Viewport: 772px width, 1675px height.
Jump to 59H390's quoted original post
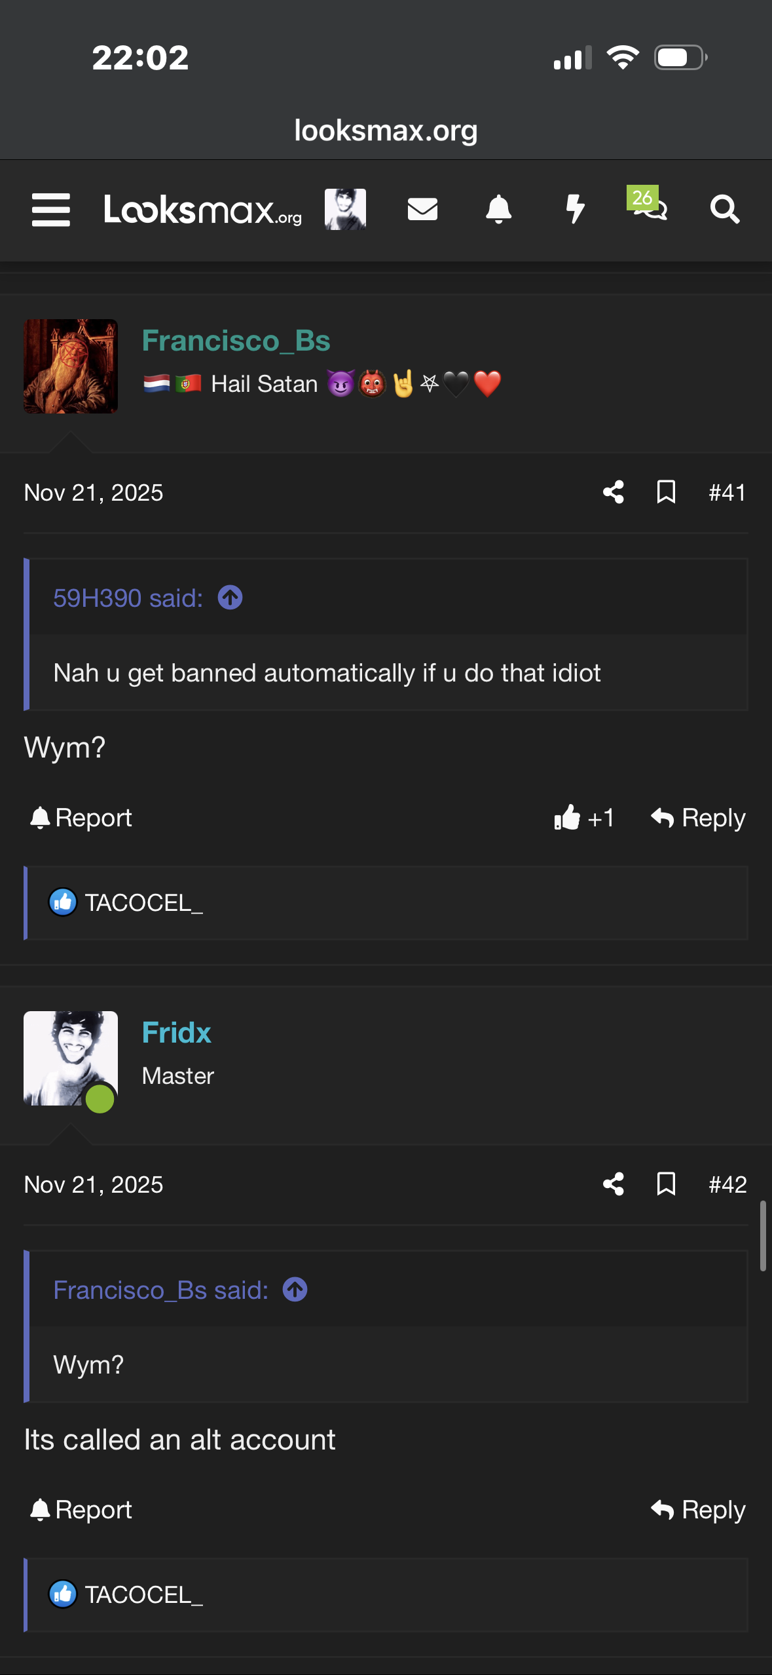pyautogui.click(x=230, y=598)
